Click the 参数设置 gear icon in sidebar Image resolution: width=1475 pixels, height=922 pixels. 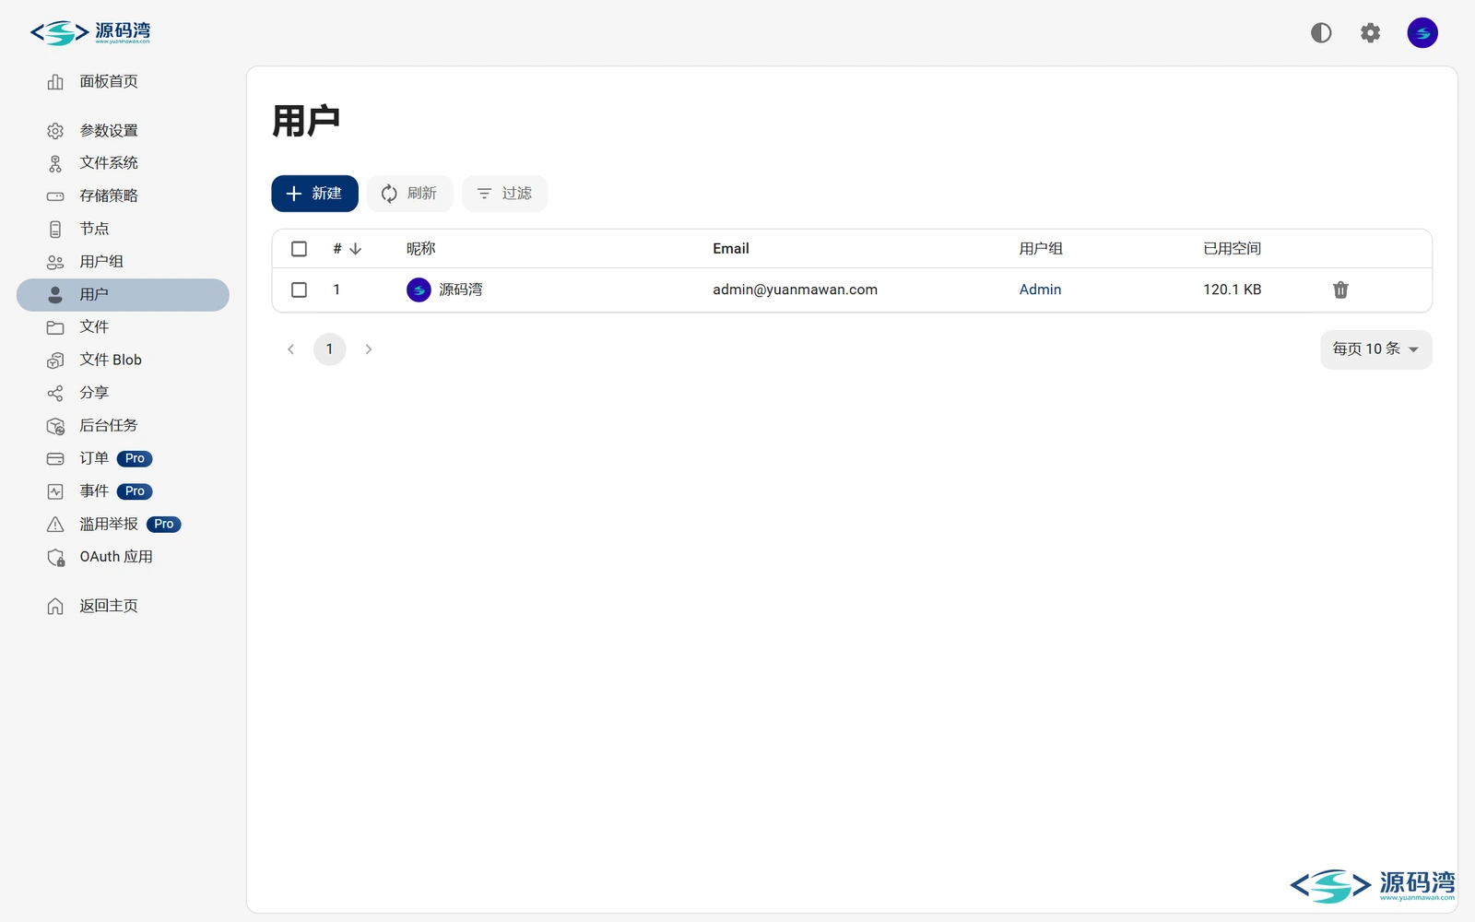pyautogui.click(x=55, y=131)
